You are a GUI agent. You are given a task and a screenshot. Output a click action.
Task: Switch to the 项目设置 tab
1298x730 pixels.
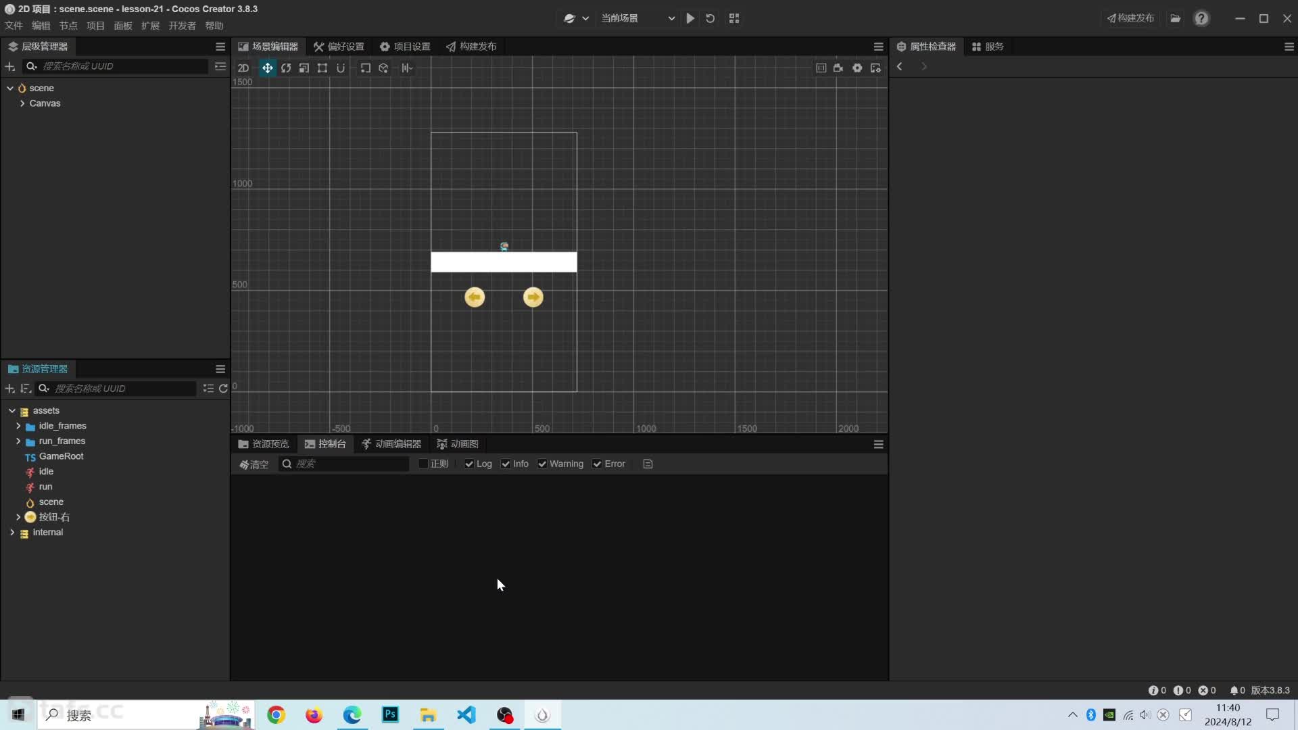point(405,47)
